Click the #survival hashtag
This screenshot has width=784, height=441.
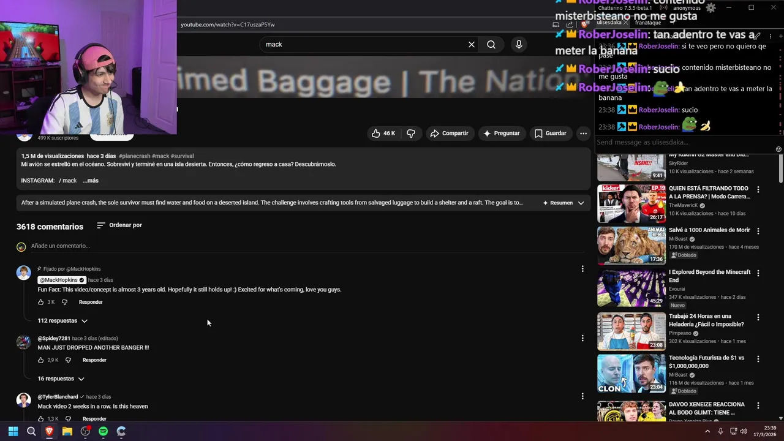[182, 156]
